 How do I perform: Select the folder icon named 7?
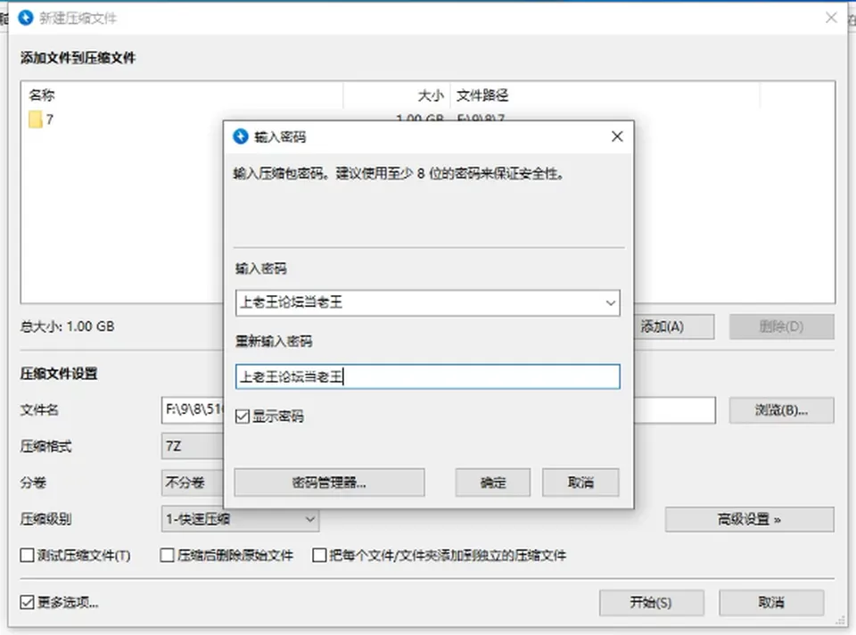36,120
